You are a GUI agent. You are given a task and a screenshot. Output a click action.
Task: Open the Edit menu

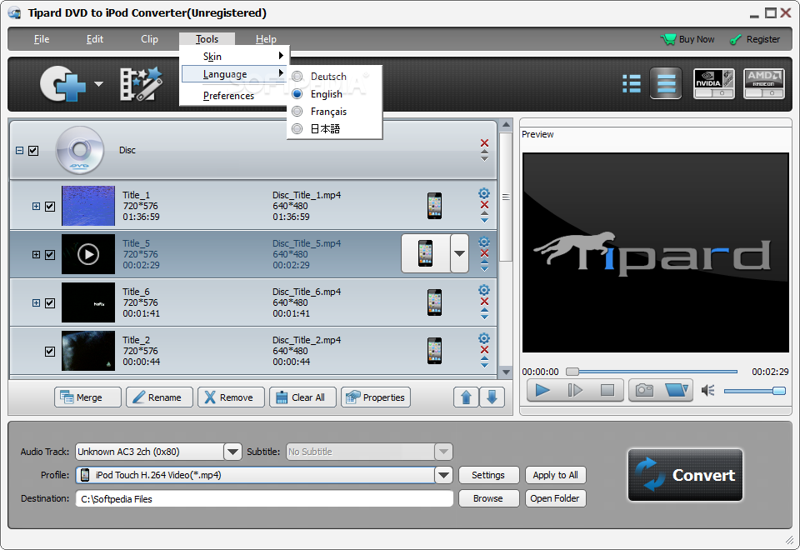94,39
